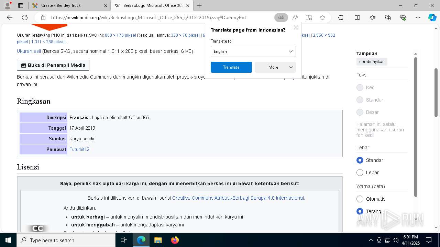Select Otomatis color radio button
This screenshot has width=440, height=247.
(360, 199)
